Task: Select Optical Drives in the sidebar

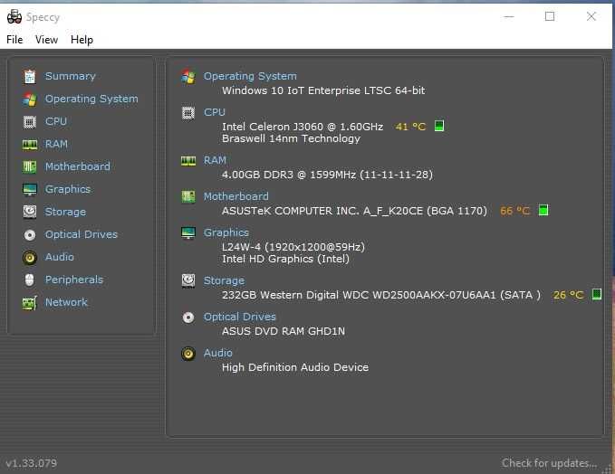Action: [82, 234]
